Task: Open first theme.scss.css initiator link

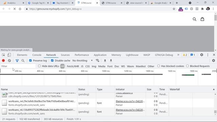Action: (130, 101)
